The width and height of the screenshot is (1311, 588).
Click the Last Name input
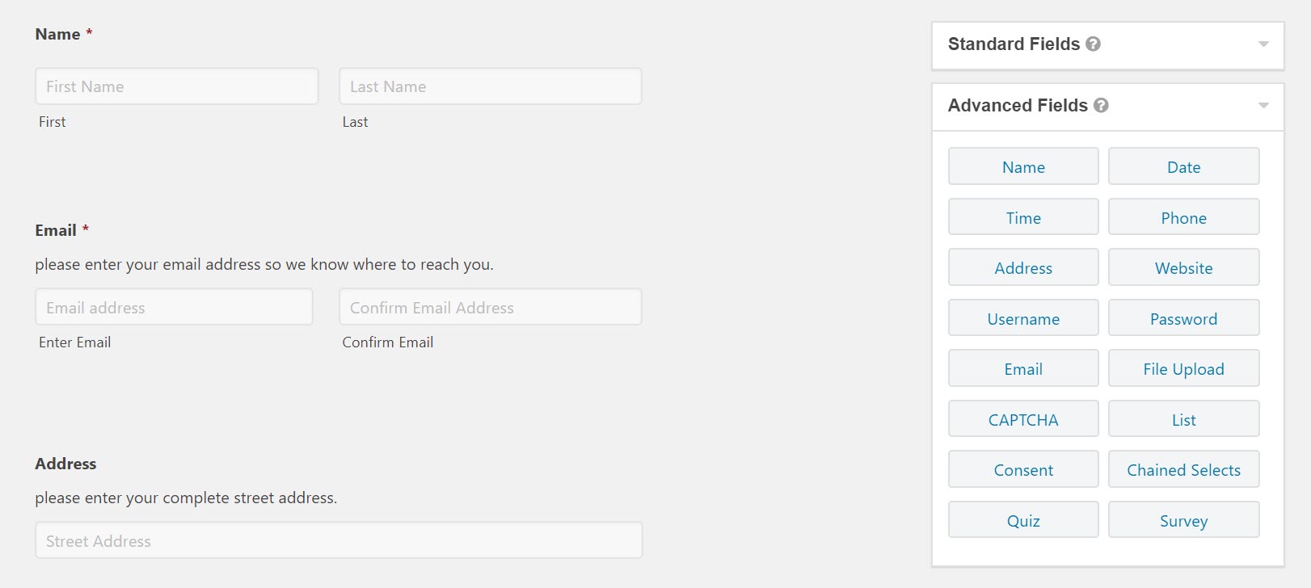point(491,86)
